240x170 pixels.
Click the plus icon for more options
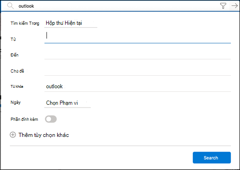pyautogui.click(x=13, y=135)
